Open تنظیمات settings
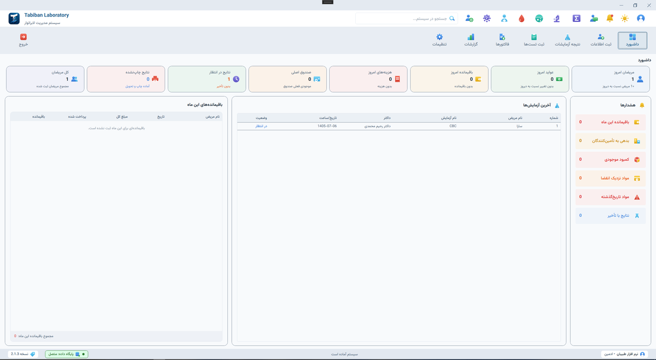 coord(440,40)
